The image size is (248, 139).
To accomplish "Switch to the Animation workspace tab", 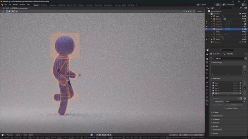I will point(90,5).
